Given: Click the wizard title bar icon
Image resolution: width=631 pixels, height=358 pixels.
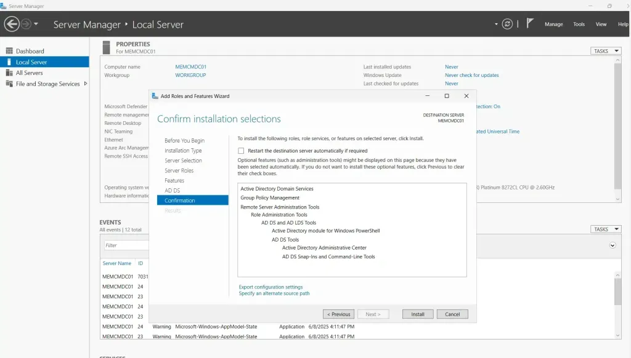Looking at the screenshot, I should [x=155, y=96].
